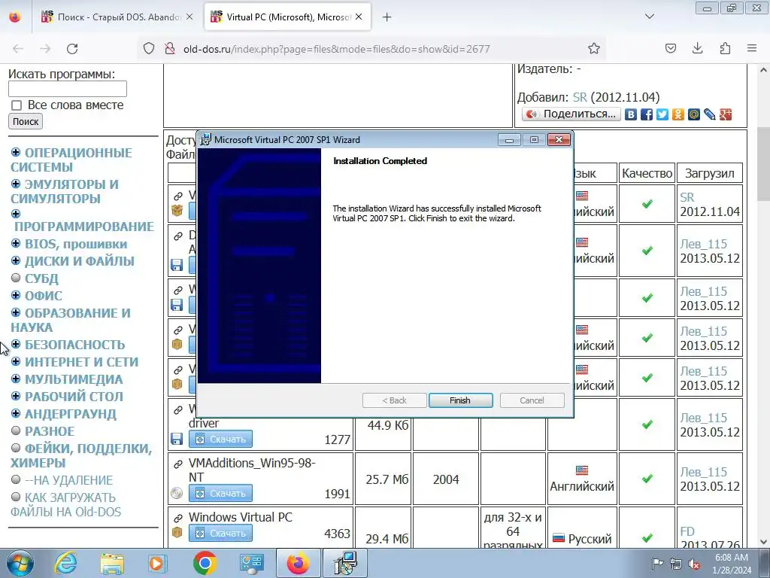Expand ОБРАЗОВАНИЕ И НАУКА category
770x578 pixels.
pyautogui.click(x=16, y=312)
